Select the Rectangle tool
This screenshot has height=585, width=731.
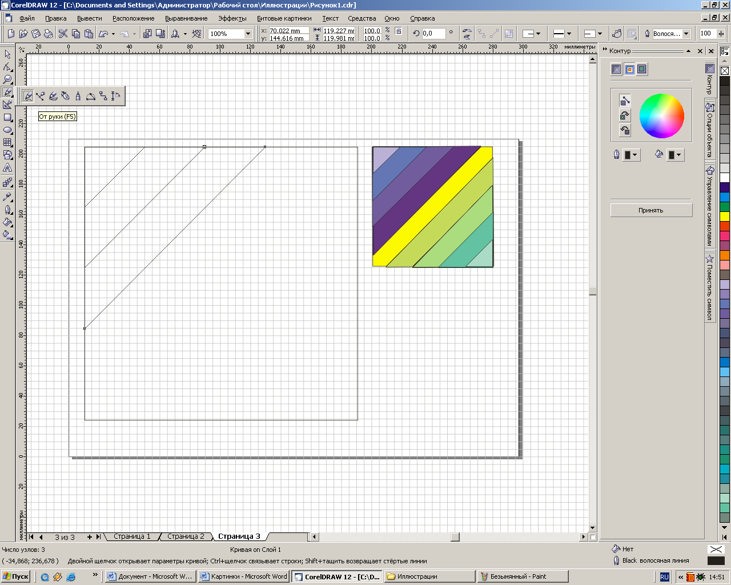(7, 117)
